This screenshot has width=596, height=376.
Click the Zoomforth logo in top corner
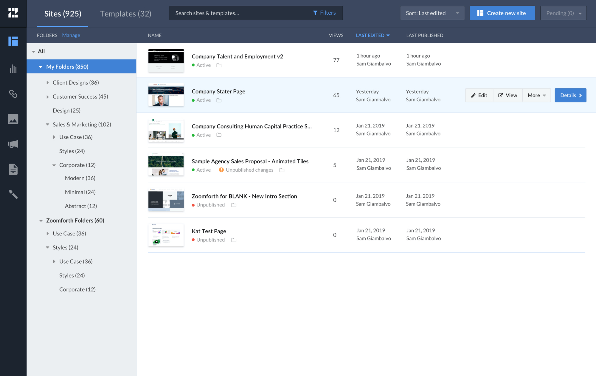click(13, 13)
